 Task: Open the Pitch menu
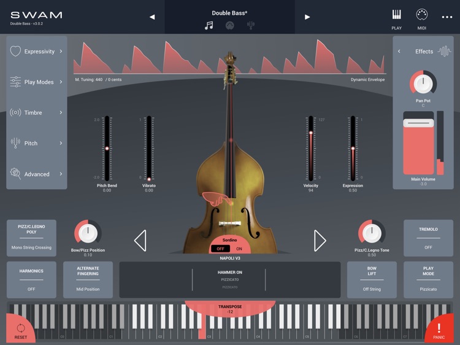tap(37, 143)
